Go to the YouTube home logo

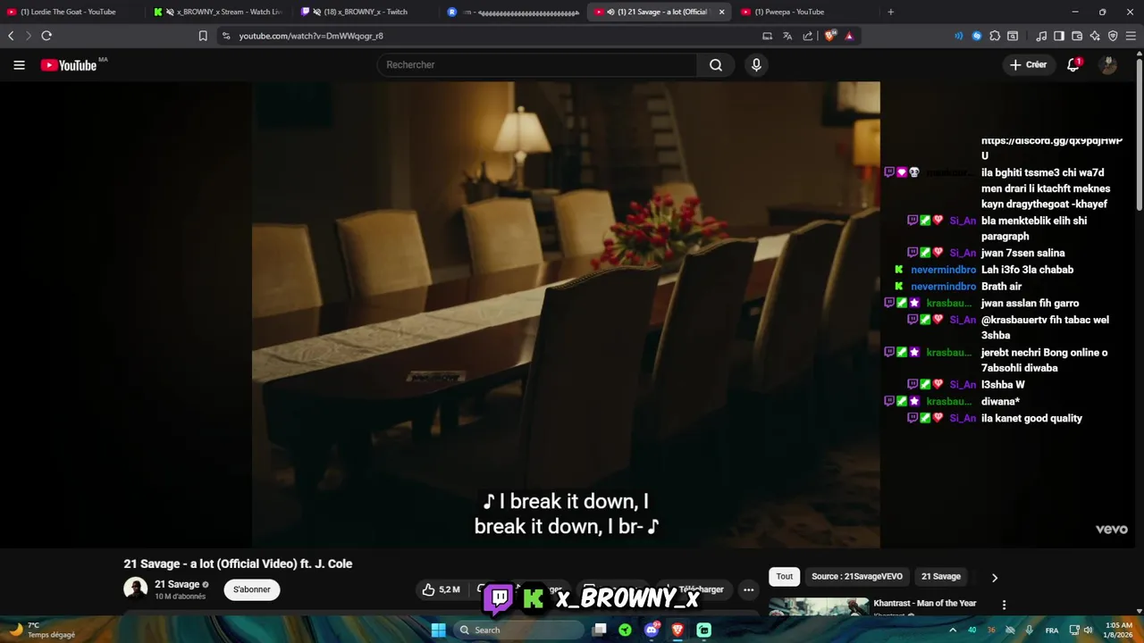69,65
